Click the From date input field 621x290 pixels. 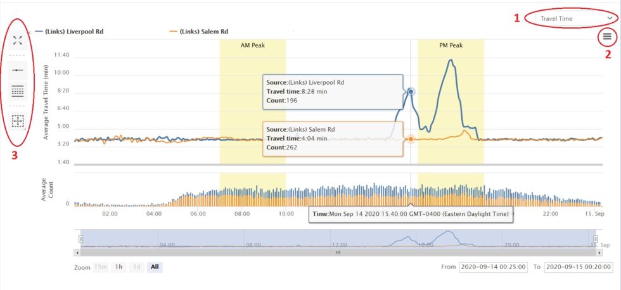point(494,267)
